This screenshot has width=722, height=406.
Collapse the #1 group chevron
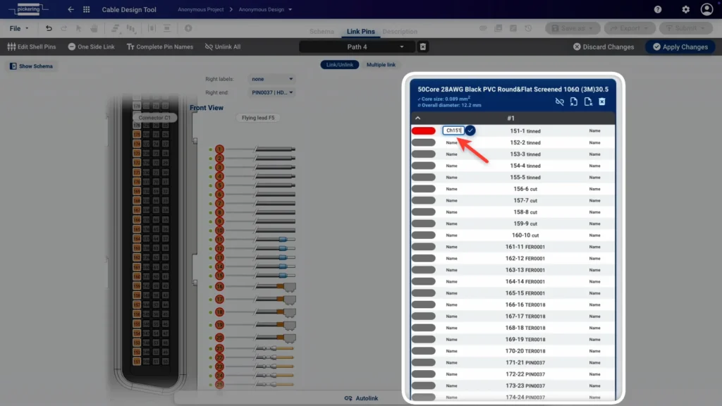point(417,118)
